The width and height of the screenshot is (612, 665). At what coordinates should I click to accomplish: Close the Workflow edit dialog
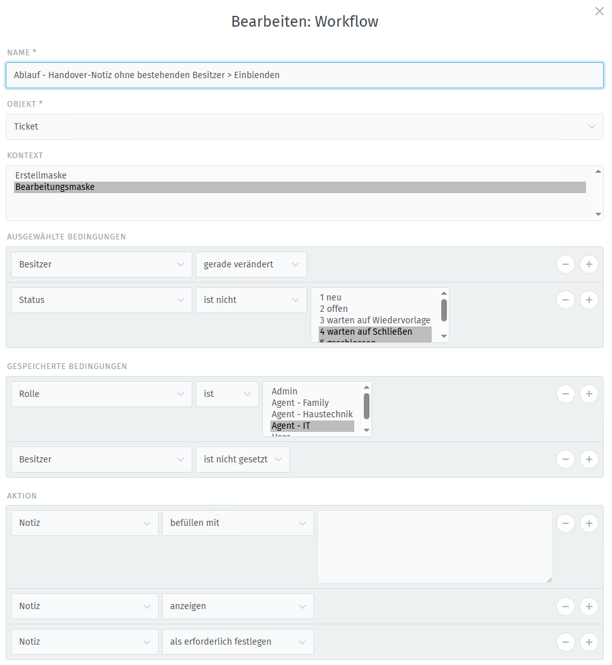click(x=599, y=11)
